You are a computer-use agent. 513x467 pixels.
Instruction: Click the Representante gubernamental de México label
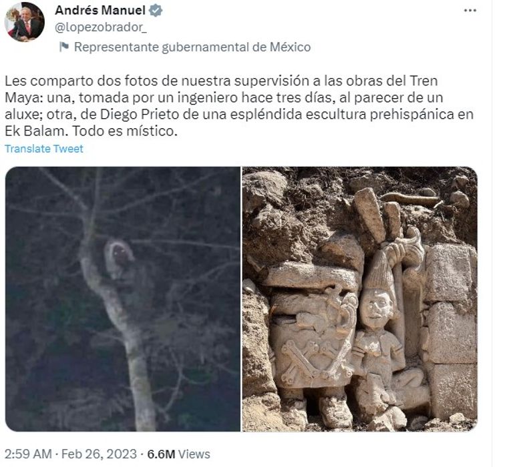(192, 47)
